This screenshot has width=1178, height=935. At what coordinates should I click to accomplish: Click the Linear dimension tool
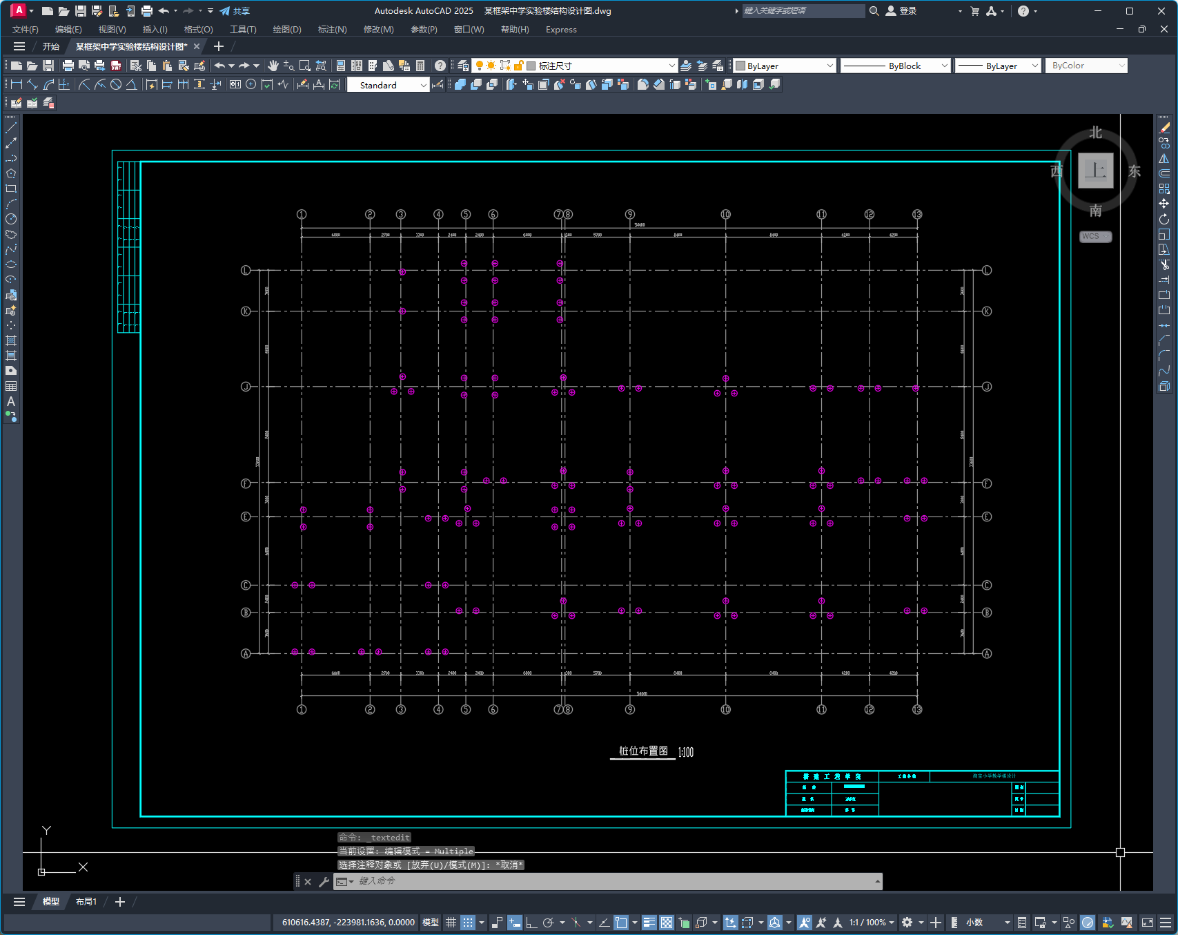tap(17, 84)
